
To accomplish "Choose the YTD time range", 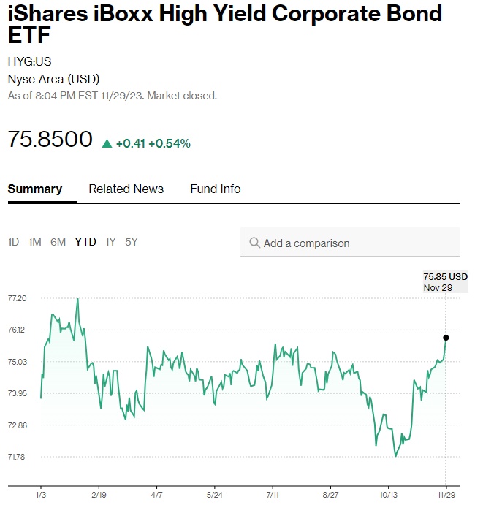I will click(85, 242).
